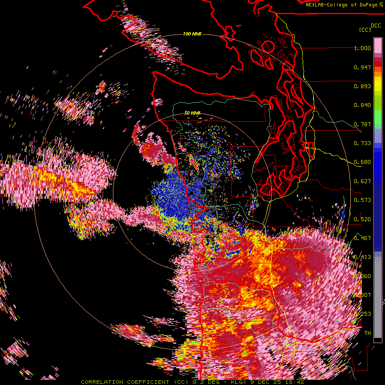Click the 0.733 scale value
Screen dimensions: 385x385
tap(362, 143)
